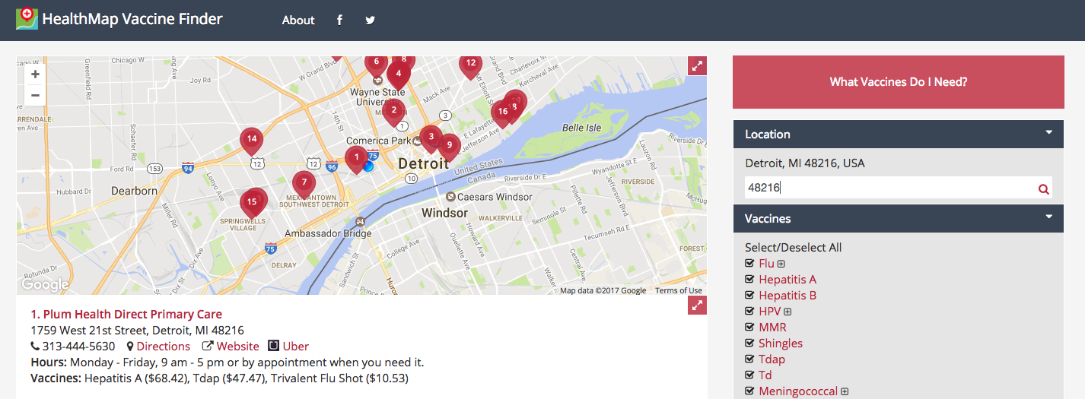Collapse the Location panel arrow
The width and height of the screenshot is (1085, 399).
click(x=1049, y=133)
